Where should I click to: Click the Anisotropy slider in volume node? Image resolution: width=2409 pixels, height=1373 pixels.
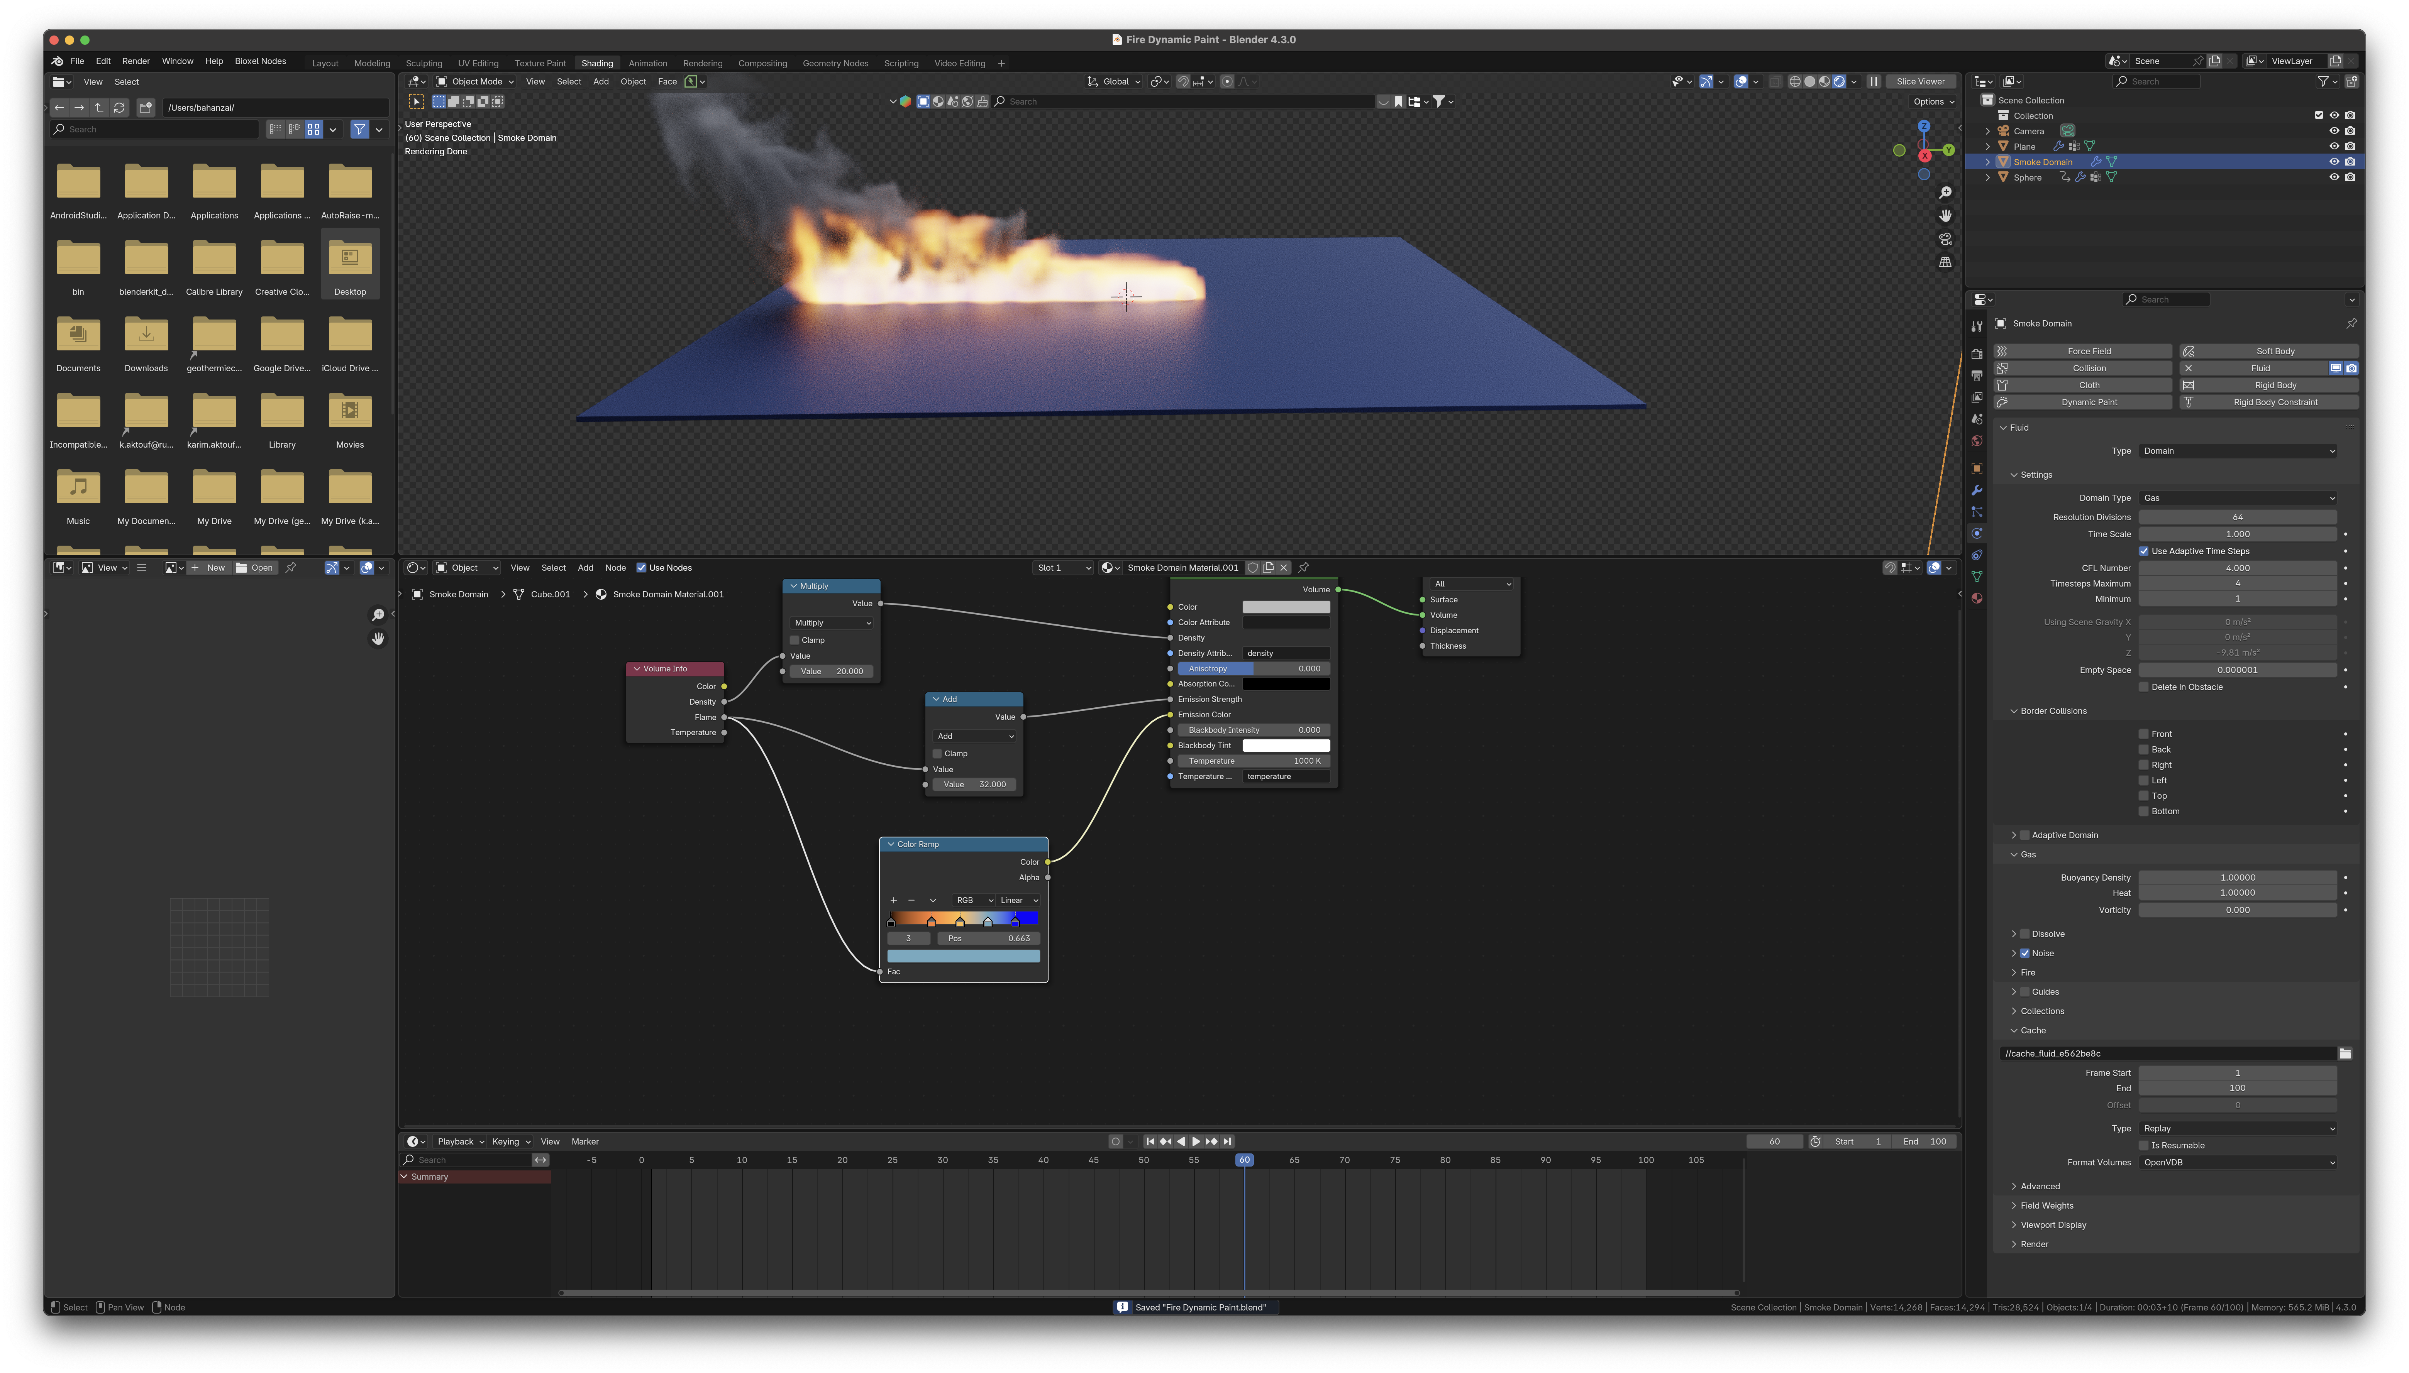[x=1254, y=669]
